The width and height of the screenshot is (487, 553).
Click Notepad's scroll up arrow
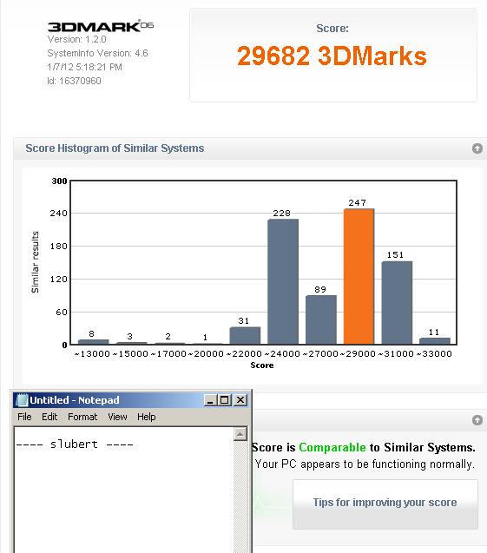point(240,434)
